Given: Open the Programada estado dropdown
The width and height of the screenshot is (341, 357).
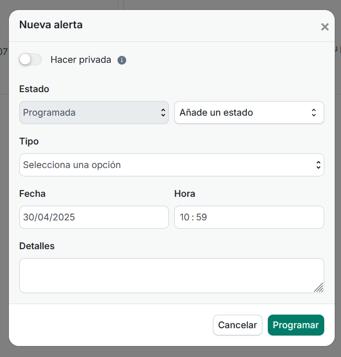Looking at the screenshot, I should coord(94,113).
